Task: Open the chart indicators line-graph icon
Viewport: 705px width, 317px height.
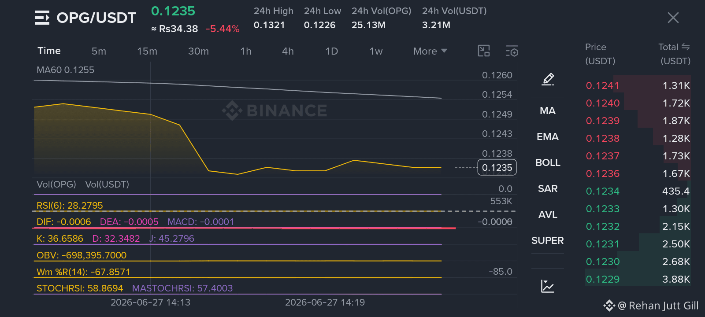Action: [x=548, y=286]
